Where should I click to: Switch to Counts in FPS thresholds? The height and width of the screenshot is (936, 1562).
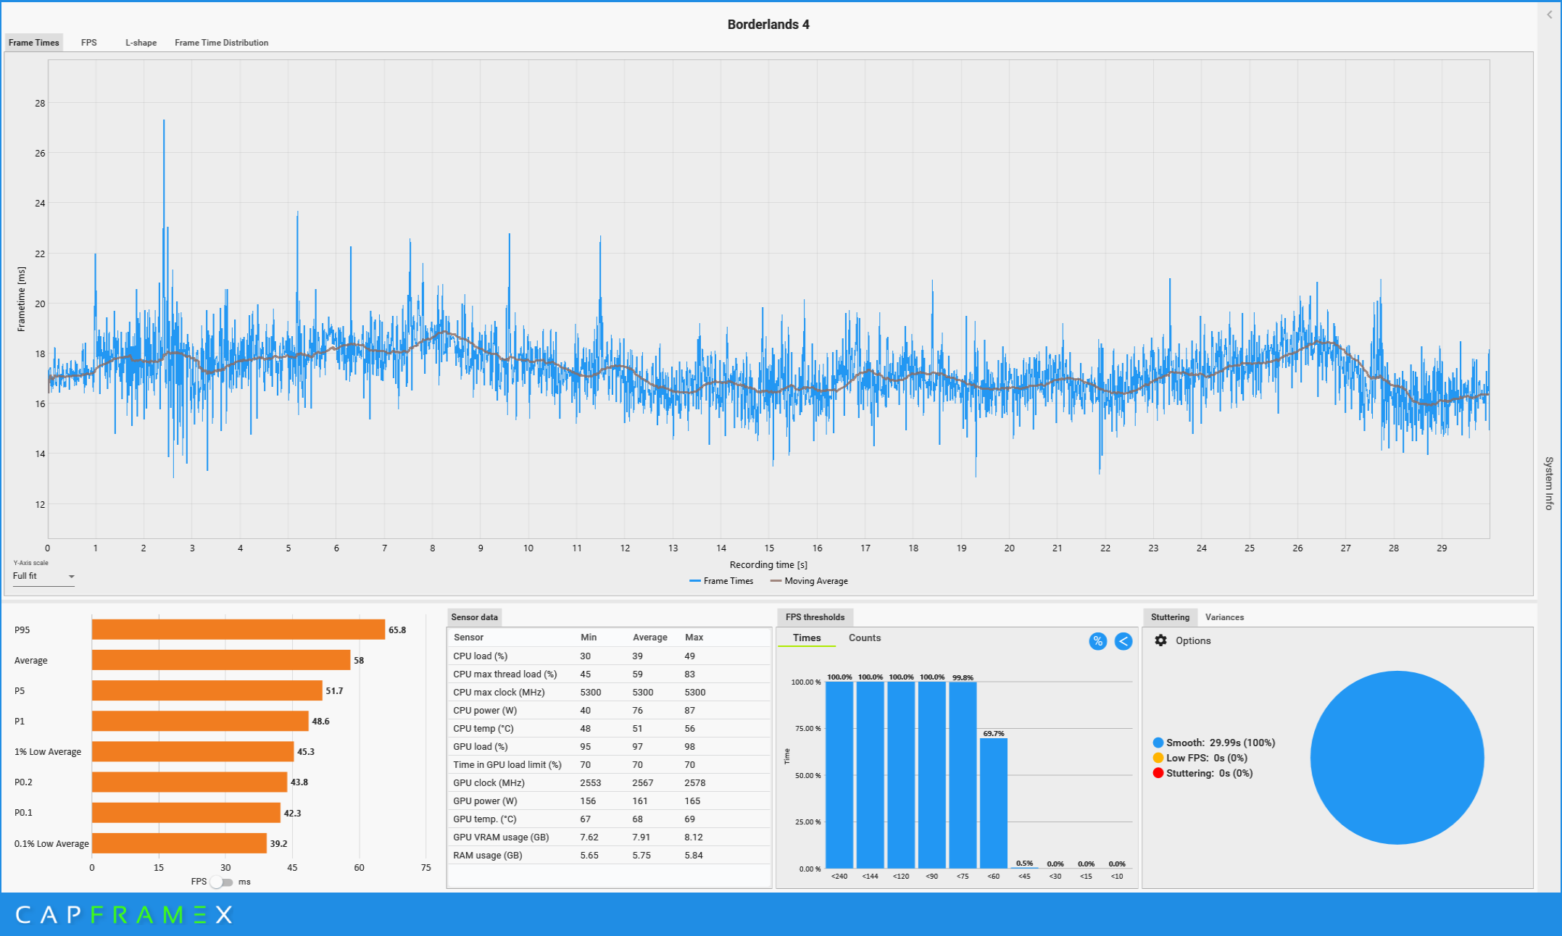(x=864, y=638)
